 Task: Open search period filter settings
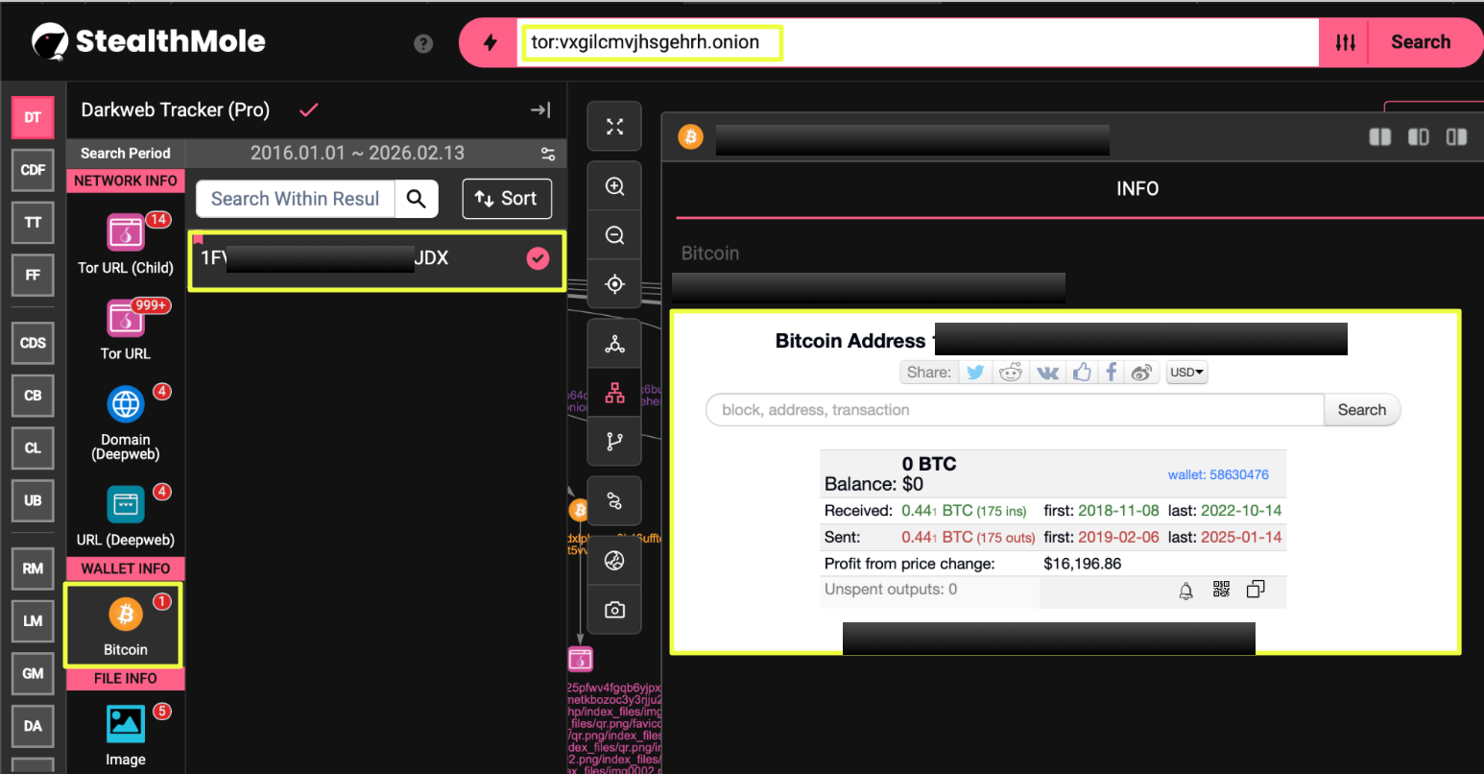tap(548, 154)
